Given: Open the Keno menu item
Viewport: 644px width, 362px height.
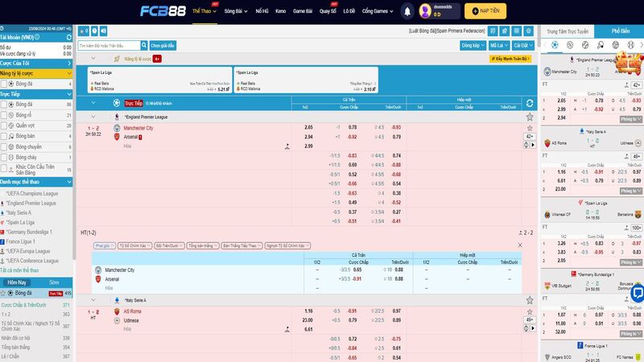Looking at the screenshot, I should click(x=280, y=11).
